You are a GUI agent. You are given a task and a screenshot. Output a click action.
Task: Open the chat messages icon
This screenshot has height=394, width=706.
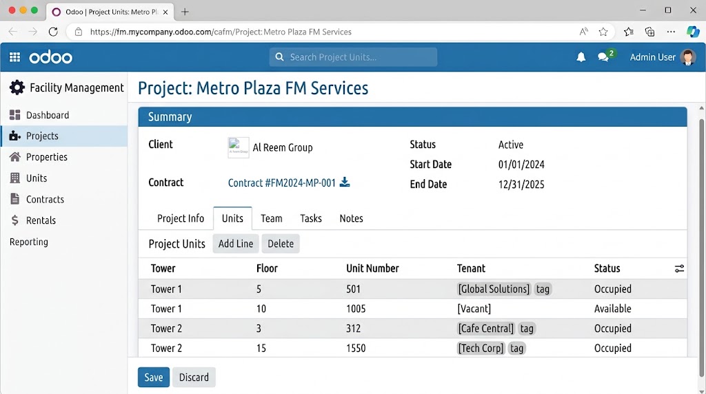point(603,57)
